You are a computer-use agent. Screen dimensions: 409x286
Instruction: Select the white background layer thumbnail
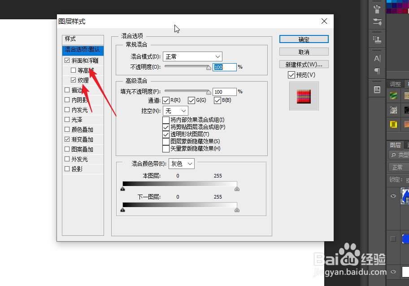405,272
